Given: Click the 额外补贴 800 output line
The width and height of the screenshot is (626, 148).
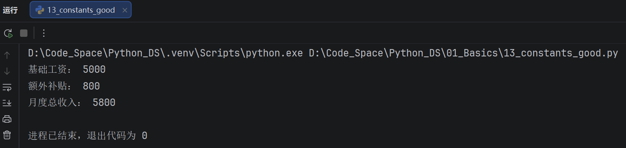Looking at the screenshot, I should (64, 86).
